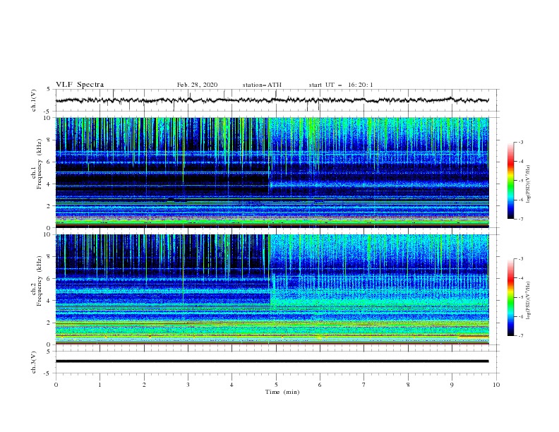The height and width of the screenshot is (432, 559).
Task: Click time axis tick label "0"
Action: (56, 385)
